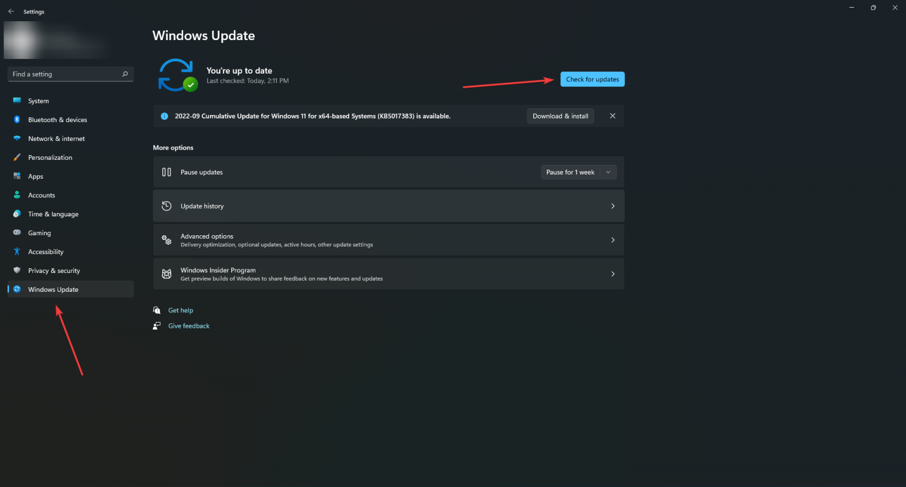Click the back arrow next to Settings
Screen dimensions: 906x487
coord(11,11)
